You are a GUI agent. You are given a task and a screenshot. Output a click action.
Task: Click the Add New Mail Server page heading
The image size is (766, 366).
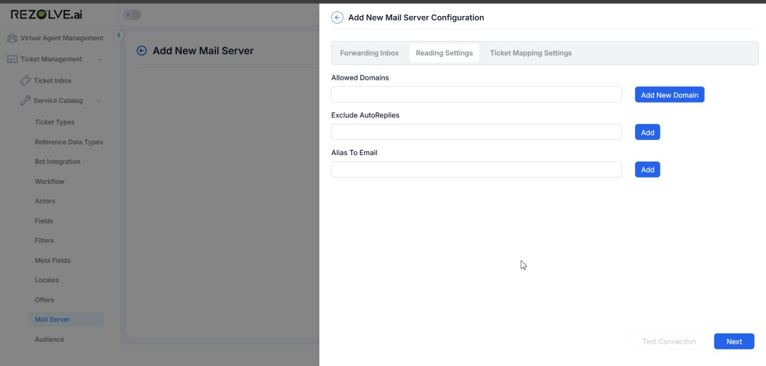click(203, 51)
